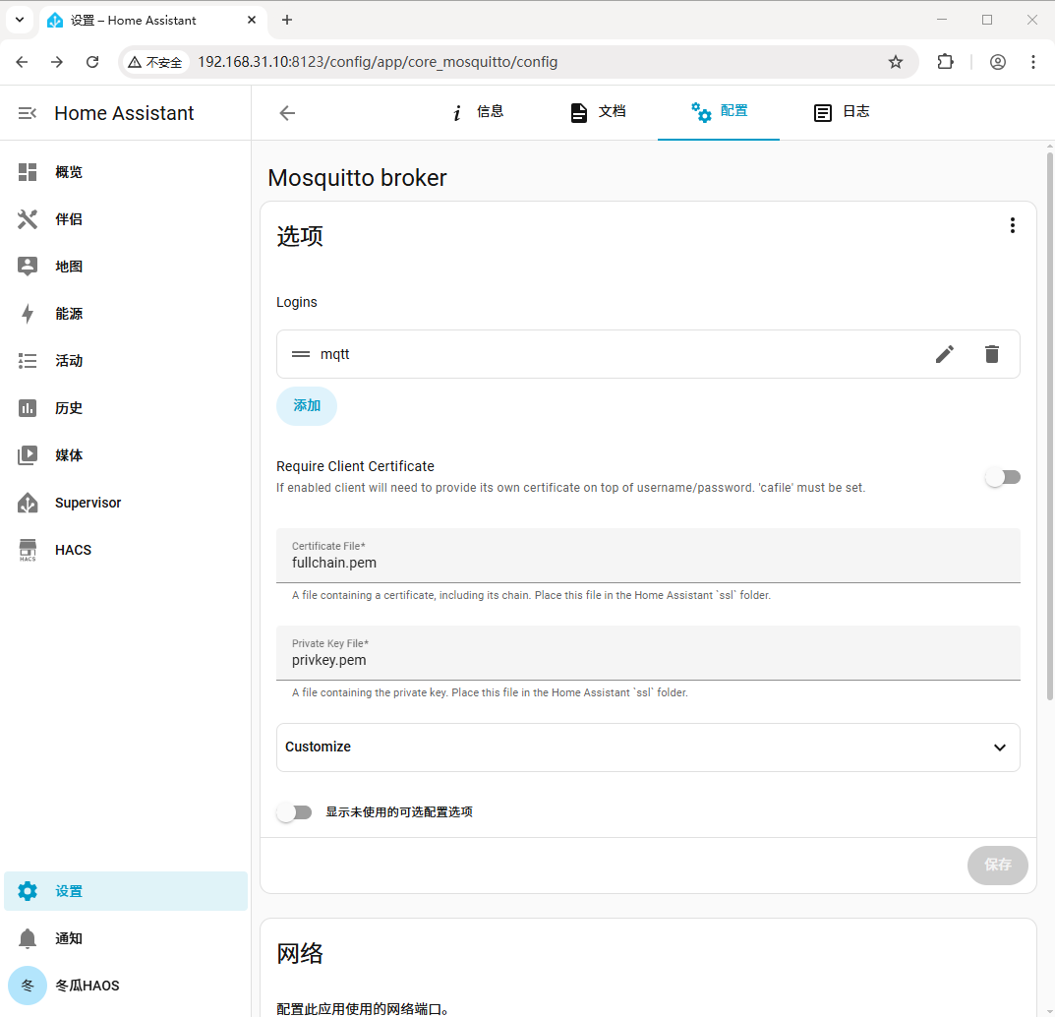This screenshot has width=1055, height=1017.
Task: Open 选项 card three-dot menu
Action: [1012, 225]
